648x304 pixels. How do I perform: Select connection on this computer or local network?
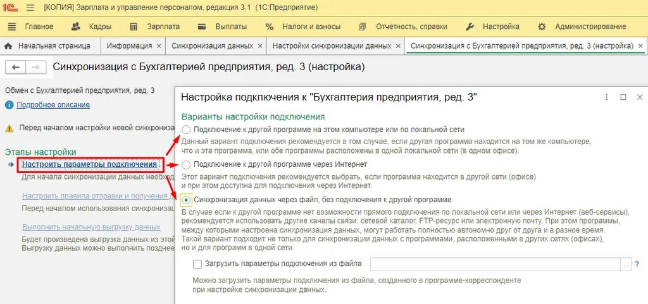click(187, 130)
